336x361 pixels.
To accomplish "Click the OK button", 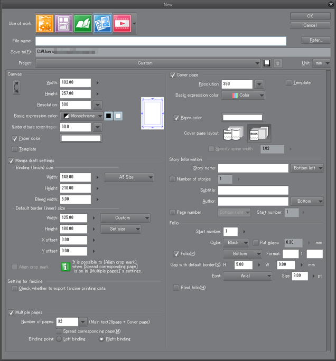I will [310, 16].
